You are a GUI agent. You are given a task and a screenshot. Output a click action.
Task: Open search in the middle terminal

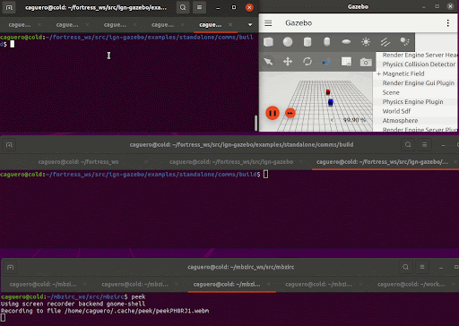pyautogui.click(x=408, y=145)
